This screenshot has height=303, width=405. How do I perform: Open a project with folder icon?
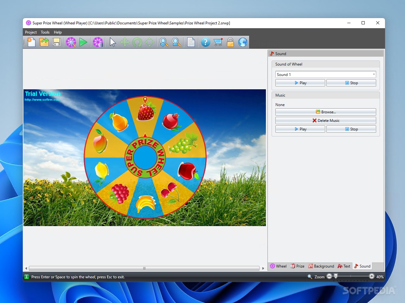44,42
